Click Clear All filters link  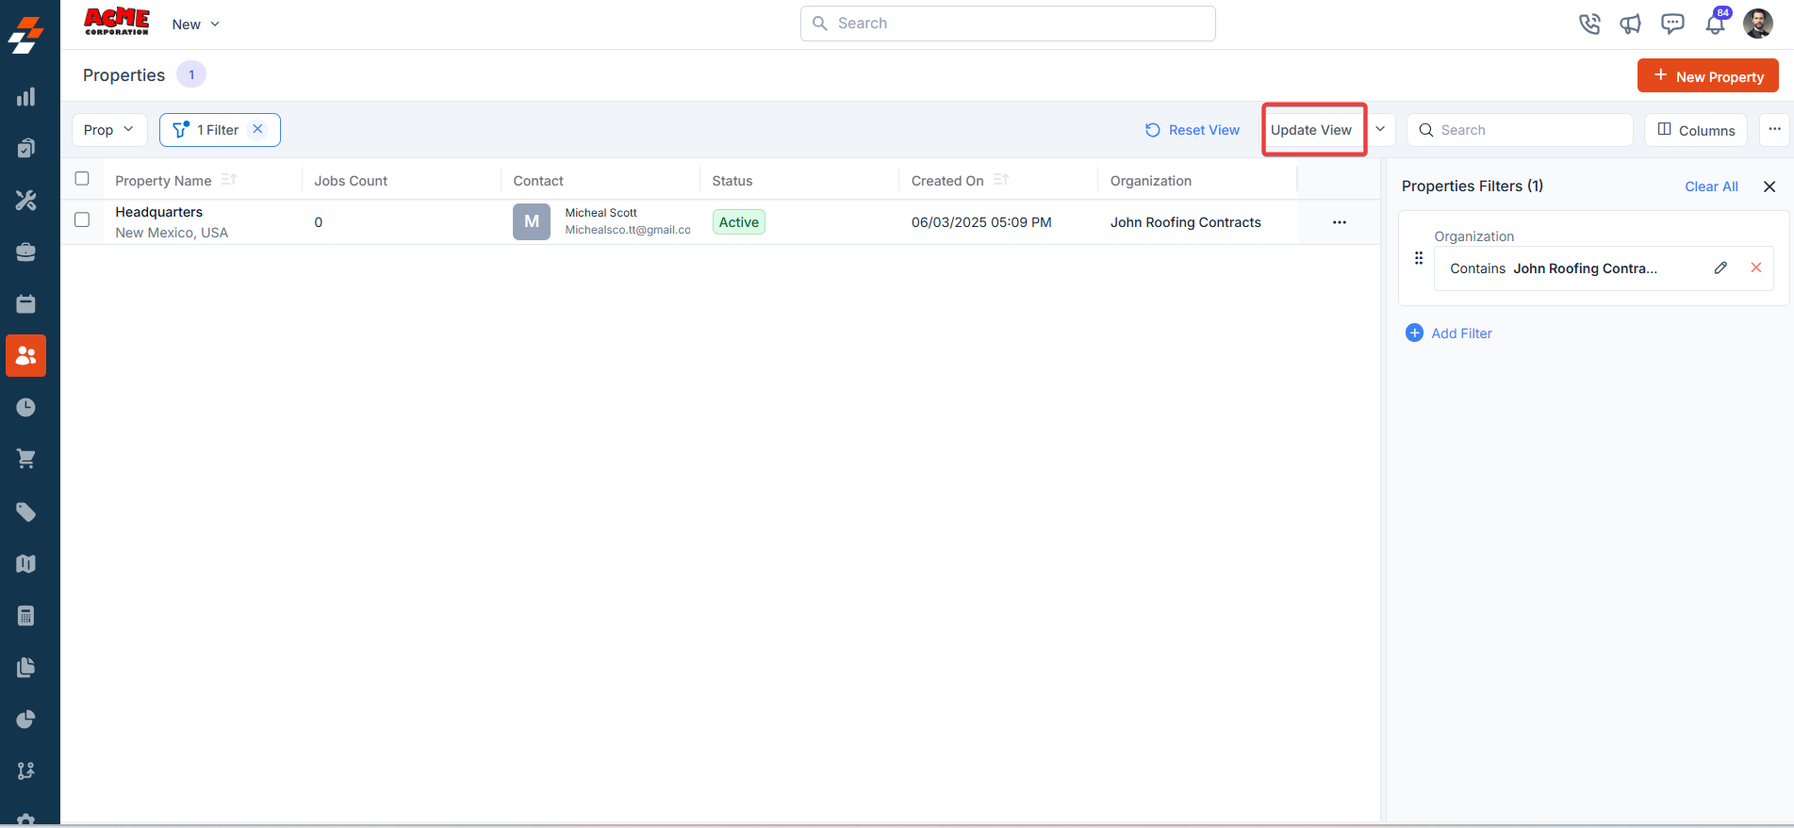[x=1711, y=187]
